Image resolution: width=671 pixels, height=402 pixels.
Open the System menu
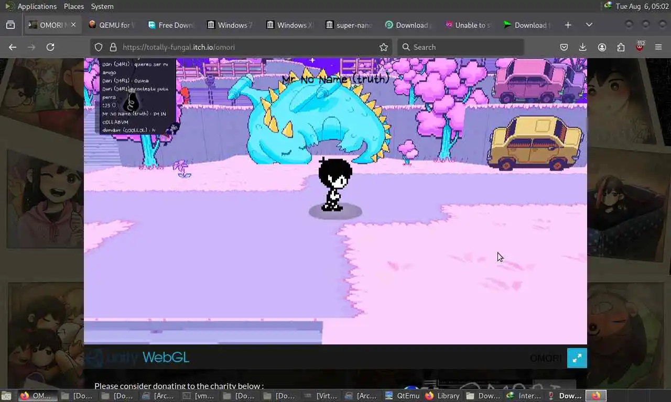pos(102,6)
